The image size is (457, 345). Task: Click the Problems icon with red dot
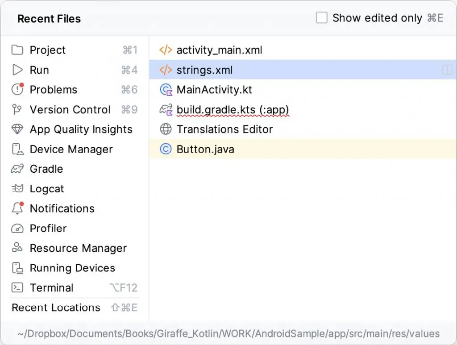click(x=17, y=90)
